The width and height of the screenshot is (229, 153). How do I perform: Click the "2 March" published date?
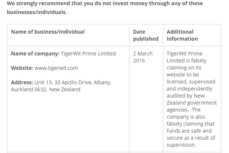pos(143,54)
